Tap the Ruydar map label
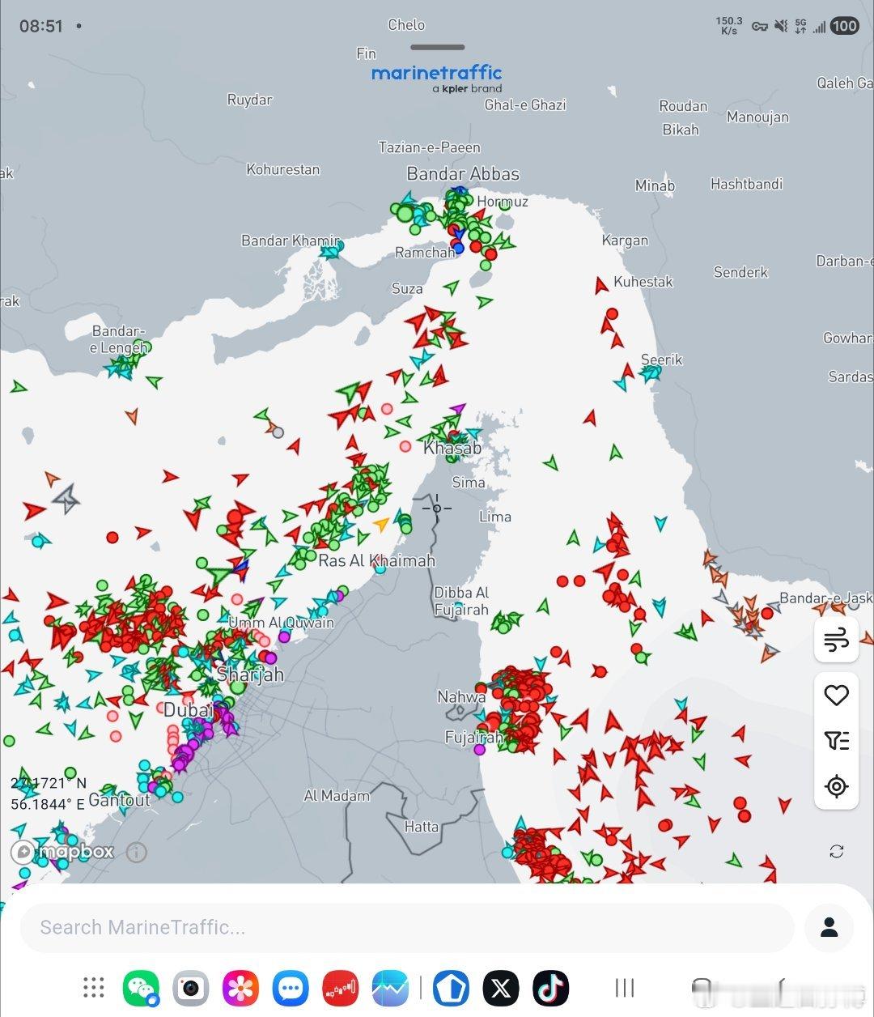The height and width of the screenshot is (1017, 874). pos(250,100)
